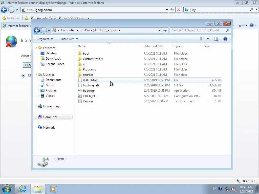Open Explorer address bar history dropdown
The height and width of the screenshot is (194, 259).
[159, 30]
